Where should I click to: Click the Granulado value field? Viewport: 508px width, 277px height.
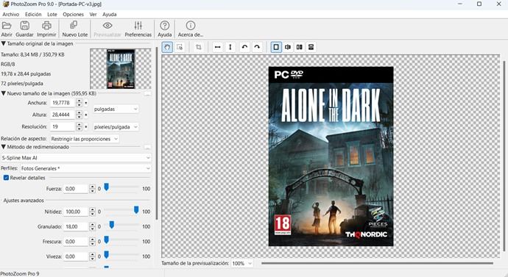76,226
